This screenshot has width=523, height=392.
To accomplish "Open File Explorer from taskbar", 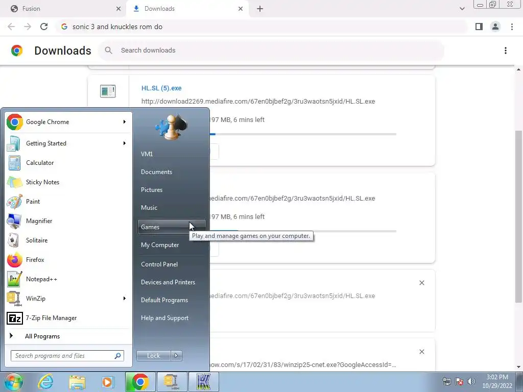I will (x=77, y=382).
